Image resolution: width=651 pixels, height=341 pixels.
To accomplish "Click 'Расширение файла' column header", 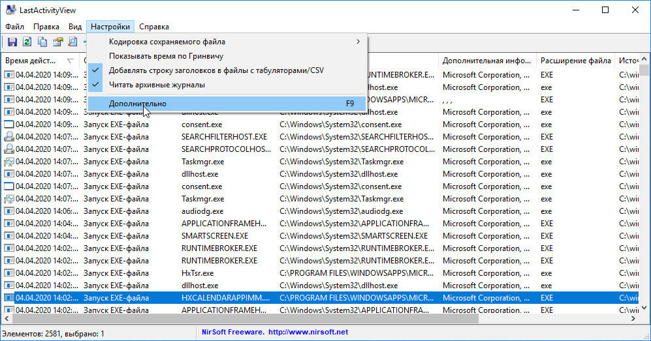I will (x=575, y=61).
